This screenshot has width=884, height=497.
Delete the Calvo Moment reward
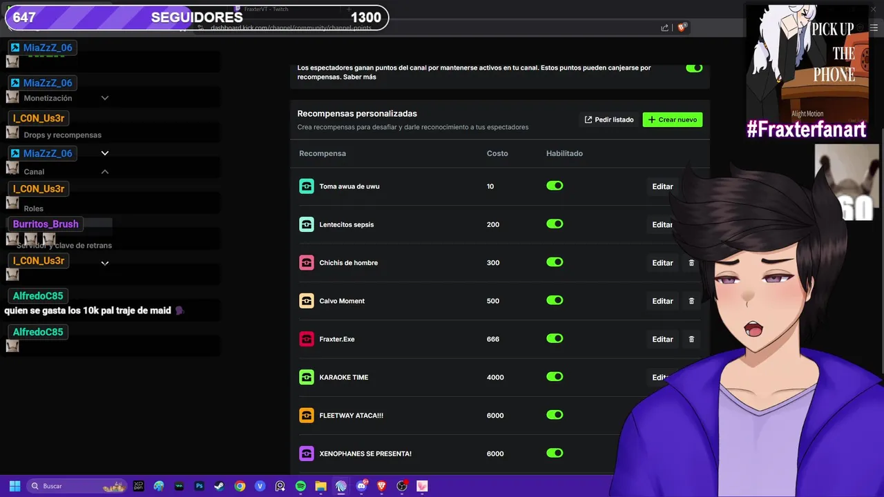click(691, 301)
